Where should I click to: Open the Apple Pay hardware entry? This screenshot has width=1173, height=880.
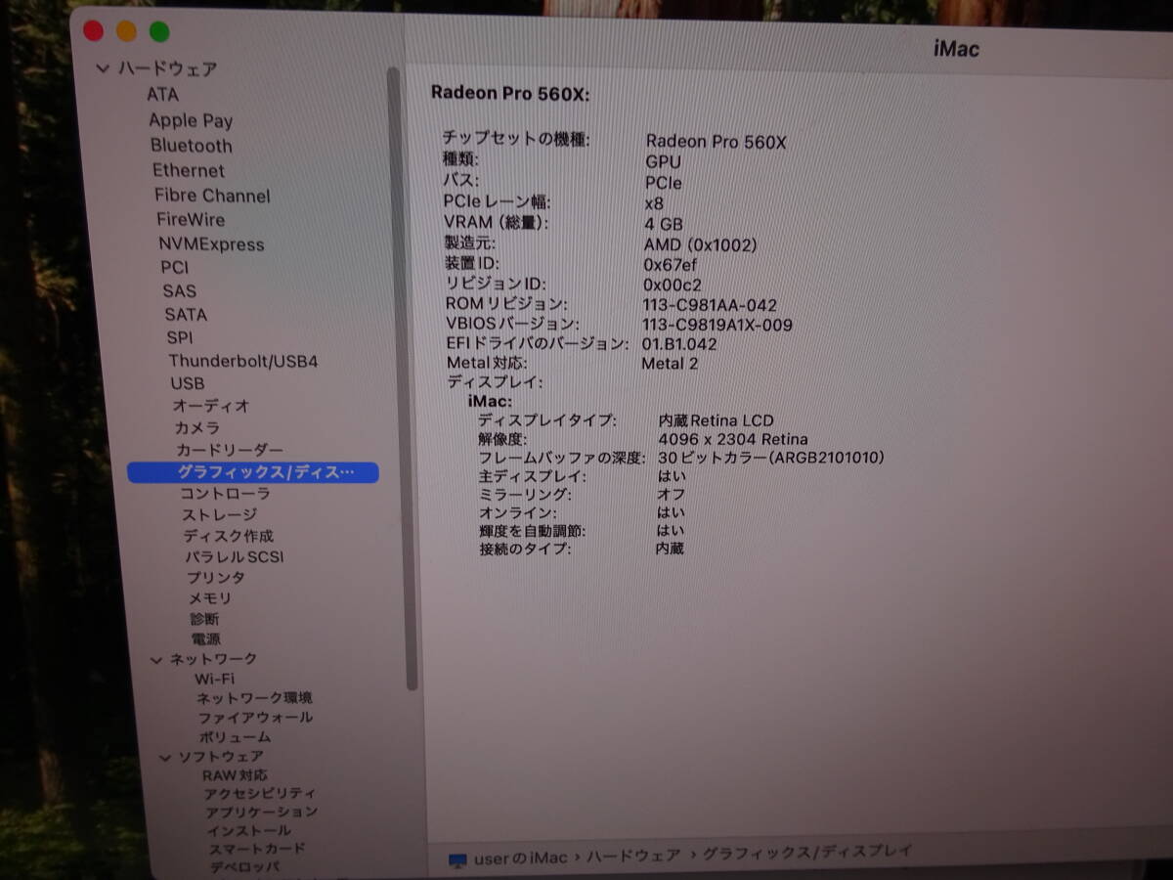(191, 121)
